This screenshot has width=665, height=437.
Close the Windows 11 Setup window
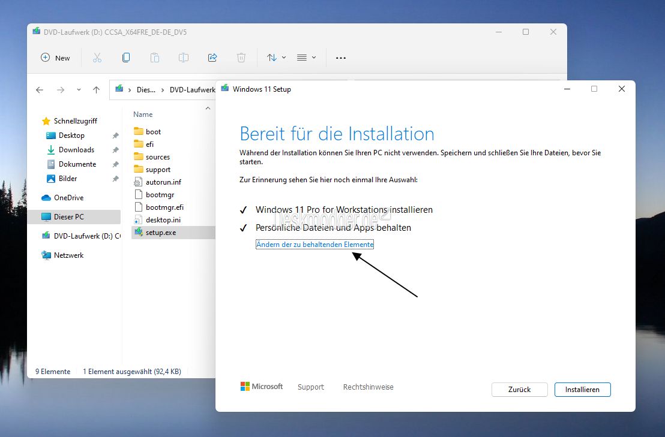(x=622, y=89)
